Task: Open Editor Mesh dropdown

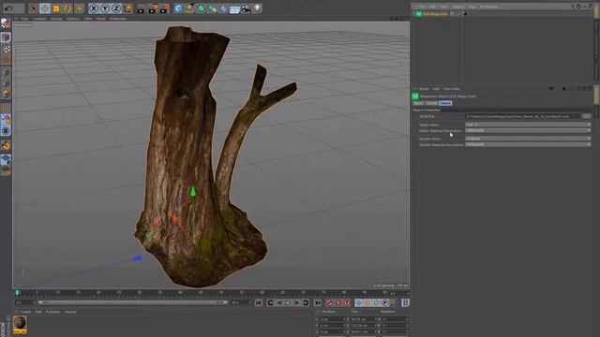Action: click(528, 125)
